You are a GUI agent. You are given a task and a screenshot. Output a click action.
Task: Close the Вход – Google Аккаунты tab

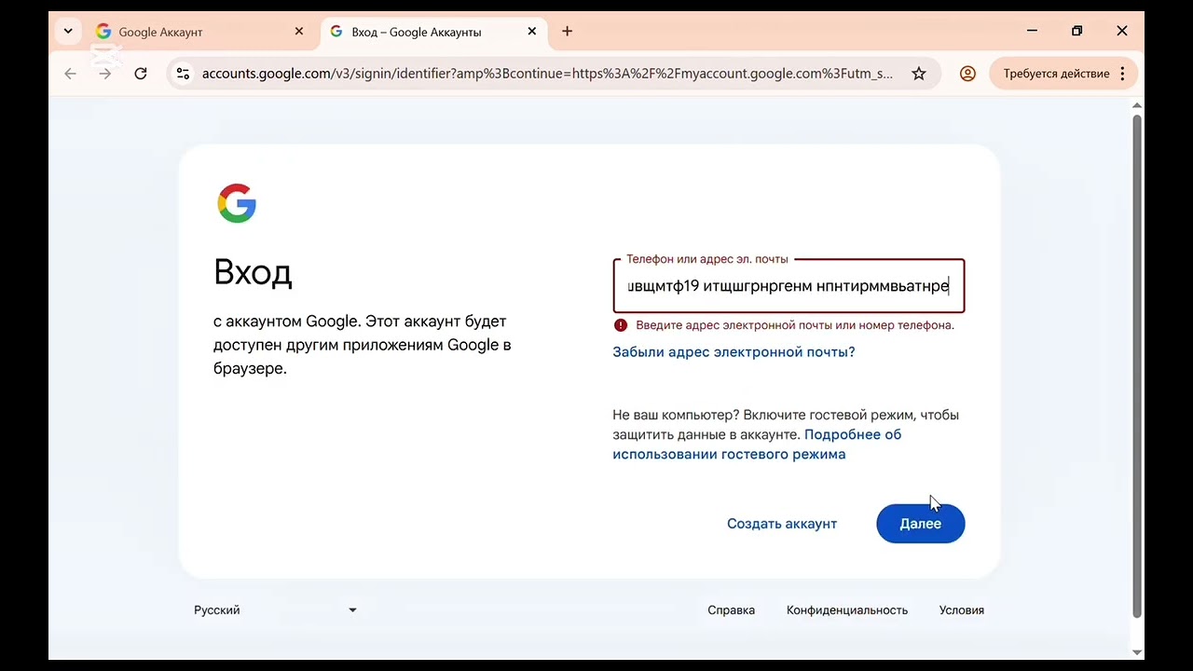[532, 31]
